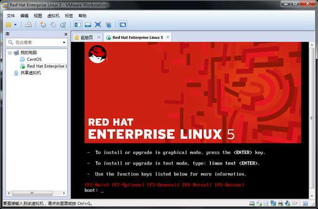Click the 共享虚拟机 shared VM icon
The width and height of the screenshot is (318, 209).
(x=16, y=73)
